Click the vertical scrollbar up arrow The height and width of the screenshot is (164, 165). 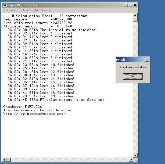(135, 15)
